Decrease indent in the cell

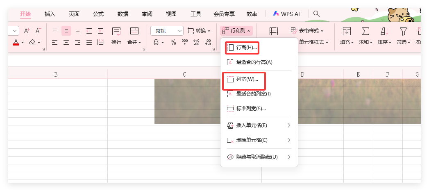(89, 31)
